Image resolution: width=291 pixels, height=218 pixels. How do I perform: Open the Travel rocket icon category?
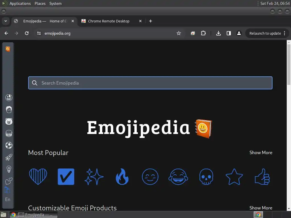[x=9, y=157]
